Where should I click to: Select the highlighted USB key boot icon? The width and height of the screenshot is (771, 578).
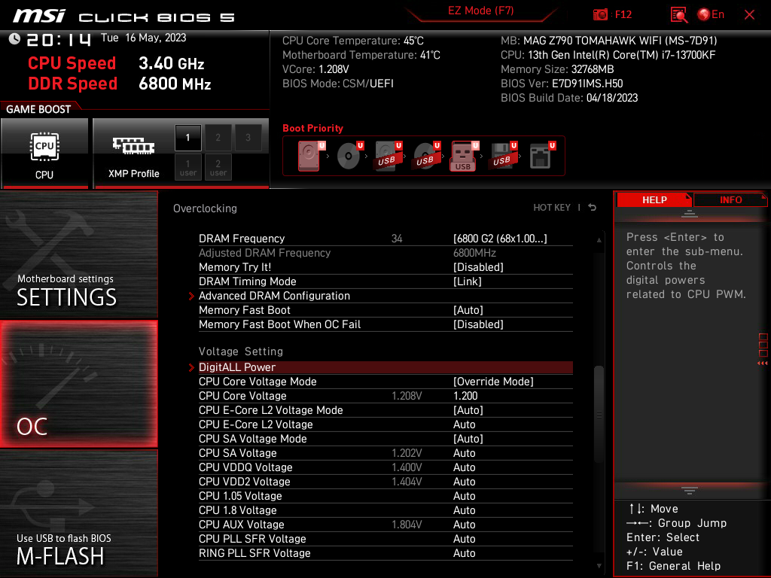point(464,156)
